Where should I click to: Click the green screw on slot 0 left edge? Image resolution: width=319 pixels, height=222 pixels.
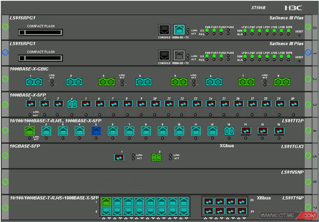[x=5, y=26]
